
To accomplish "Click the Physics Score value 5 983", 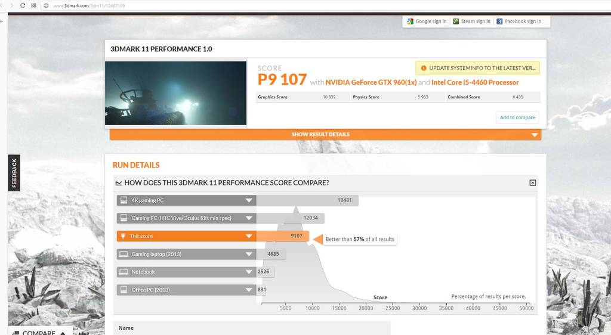I will [x=423, y=97].
